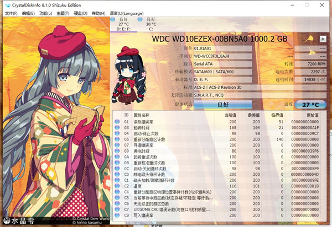Open the 文件(F) menu
332x227 pixels.
coord(11,13)
